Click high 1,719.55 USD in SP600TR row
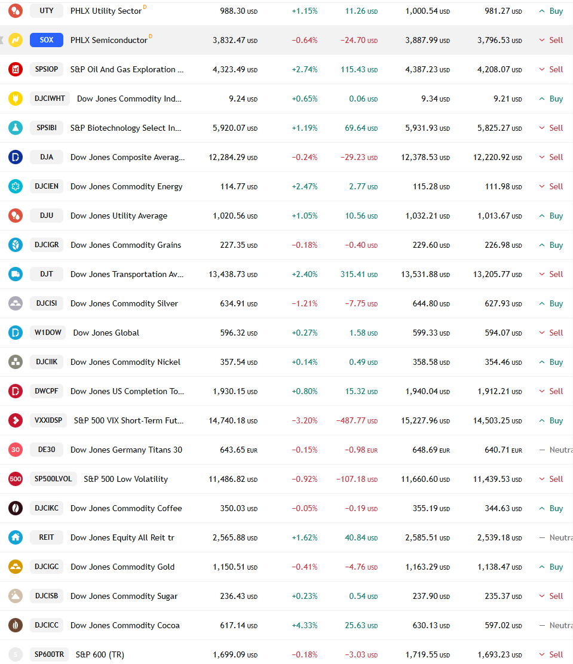 pos(427,654)
